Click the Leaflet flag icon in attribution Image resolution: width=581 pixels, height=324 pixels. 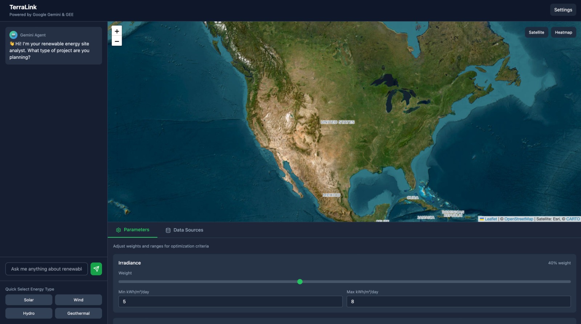[x=482, y=219]
